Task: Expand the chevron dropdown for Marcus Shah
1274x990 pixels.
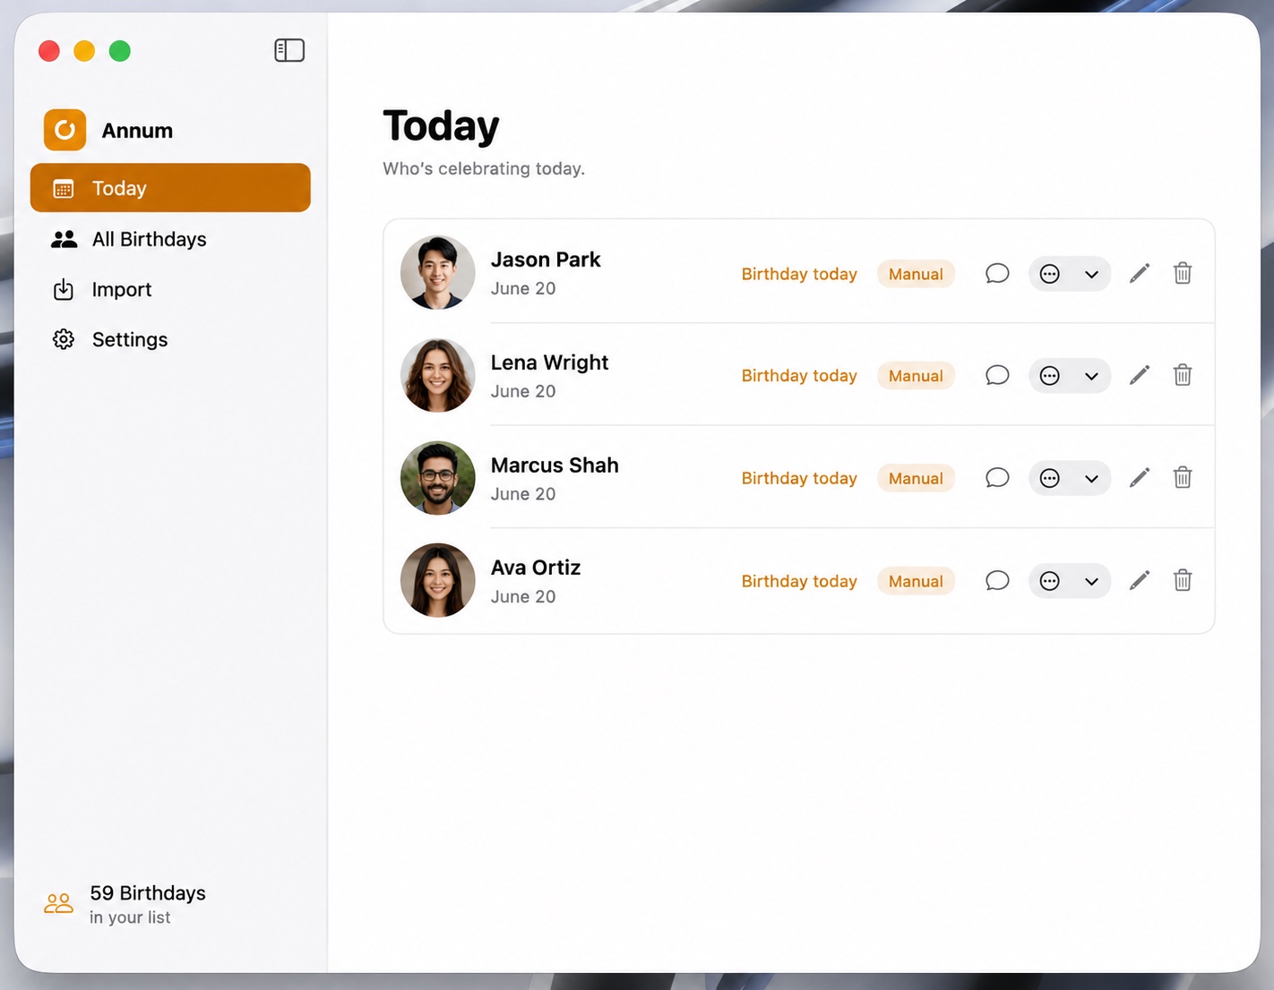Action: point(1091,479)
